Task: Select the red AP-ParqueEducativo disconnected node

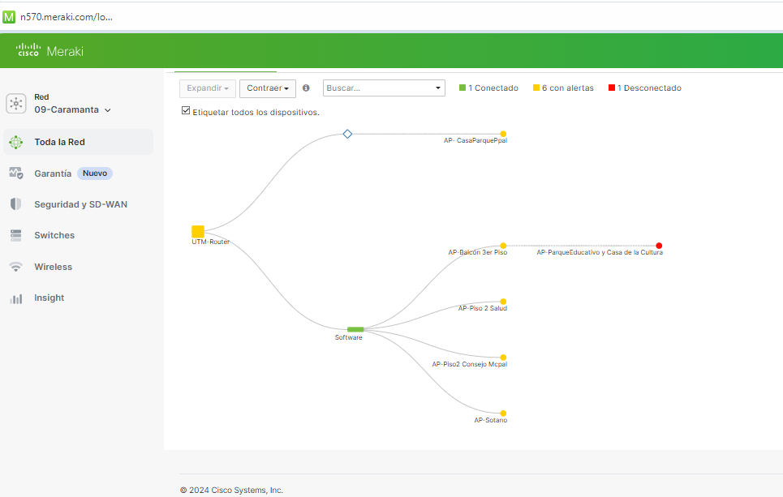Action: [x=659, y=246]
